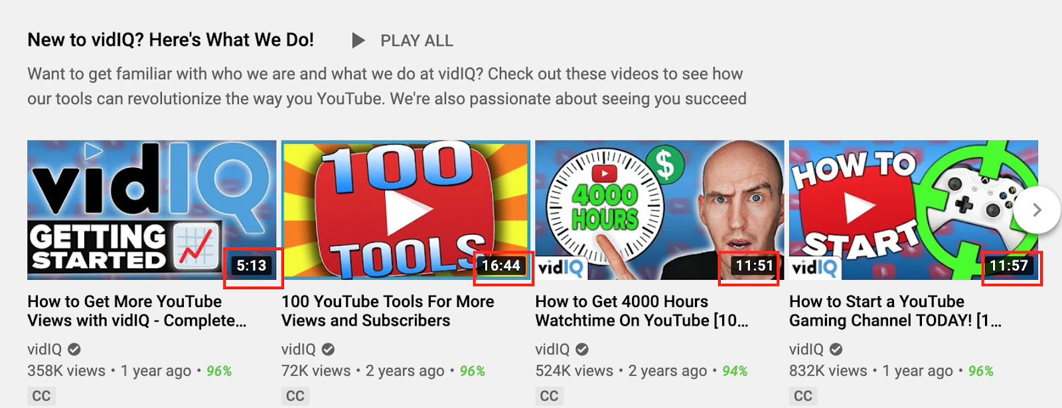The width and height of the screenshot is (1062, 408).
Task: Open the 100 Tools video thumbnail
Action: click(406, 210)
